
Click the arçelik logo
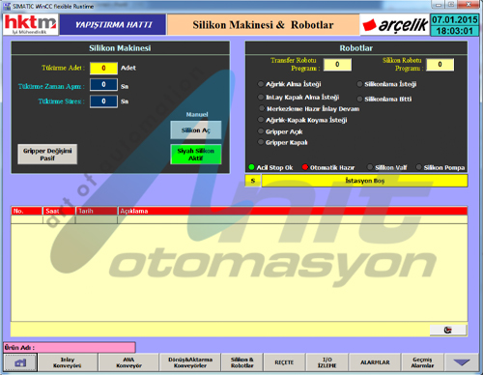395,25
